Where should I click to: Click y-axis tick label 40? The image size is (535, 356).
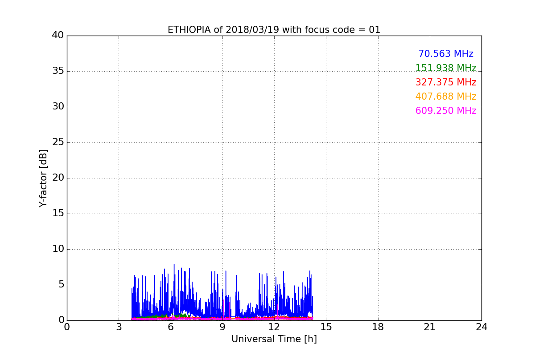pos(58,36)
